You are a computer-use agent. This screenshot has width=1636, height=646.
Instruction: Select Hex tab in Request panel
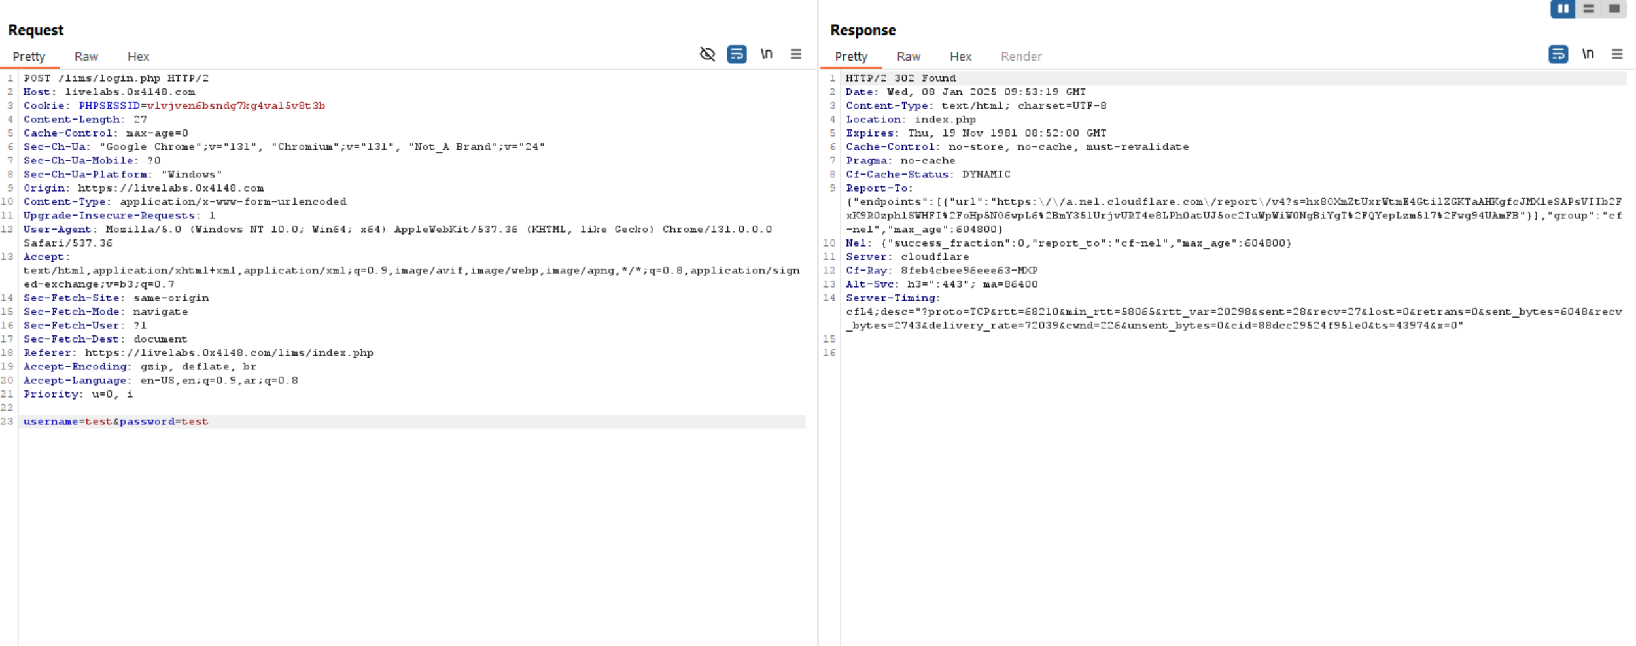point(138,56)
